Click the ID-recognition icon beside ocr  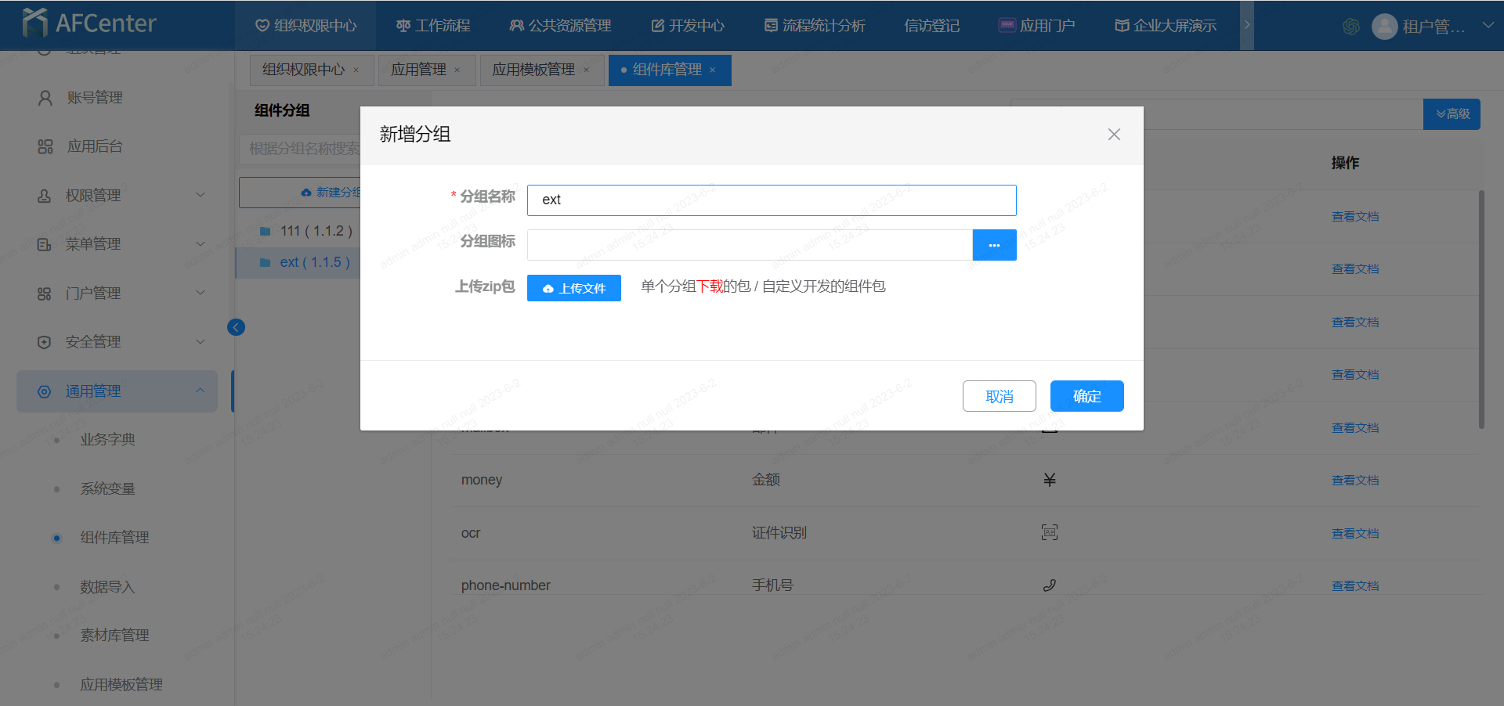1050,532
